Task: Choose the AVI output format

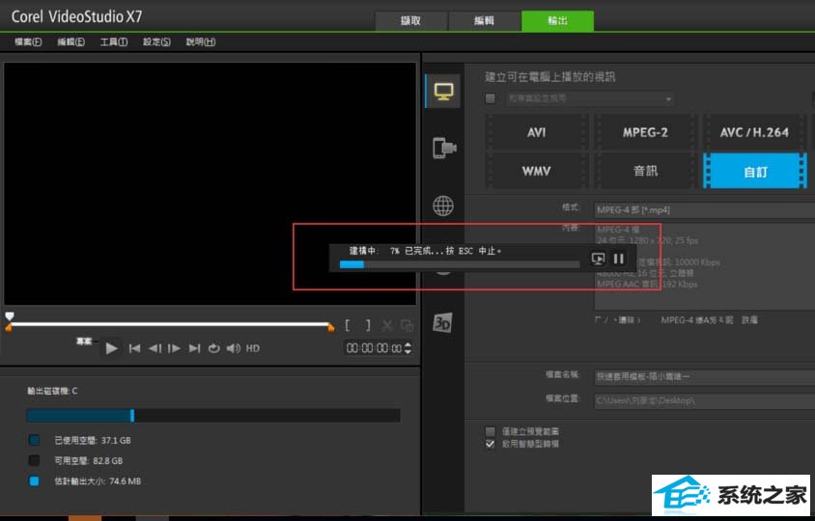Action: click(536, 132)
